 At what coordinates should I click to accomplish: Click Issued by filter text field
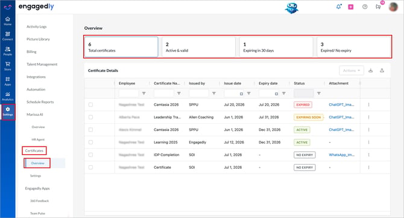(198, 93)
